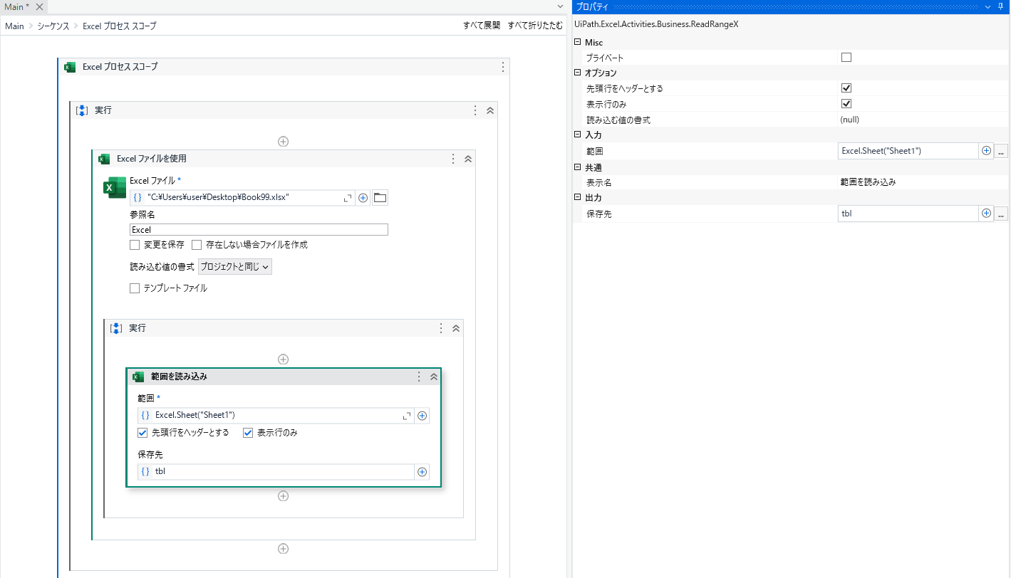Collapse the 共通 property group
1011x578 pixels.
coord(577,167)
